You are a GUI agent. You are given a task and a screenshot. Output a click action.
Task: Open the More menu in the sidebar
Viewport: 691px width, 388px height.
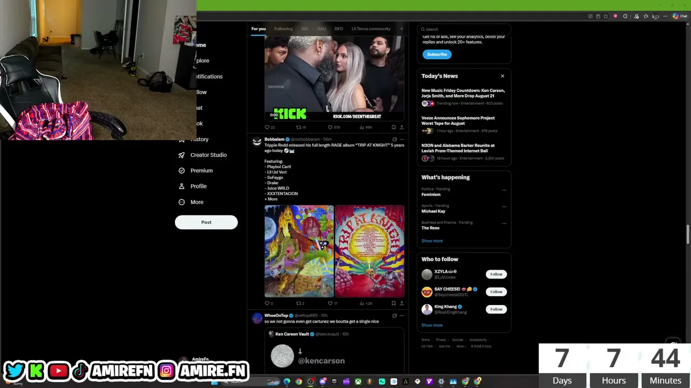pos(191,202)
